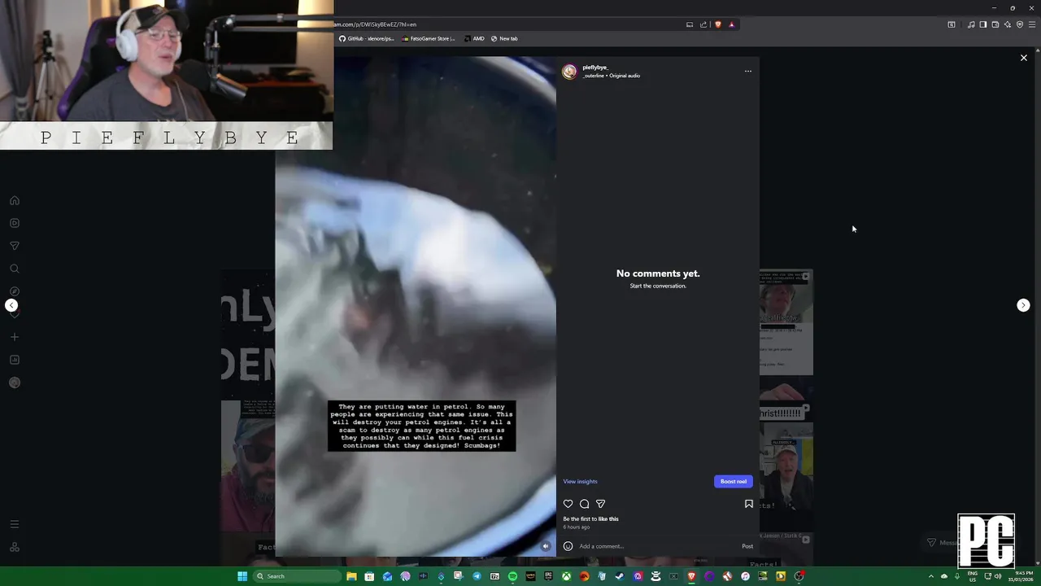The image size is (1041, 586).
Task: Comment on the reel via speech bubble icon
Action: point(584,504)
